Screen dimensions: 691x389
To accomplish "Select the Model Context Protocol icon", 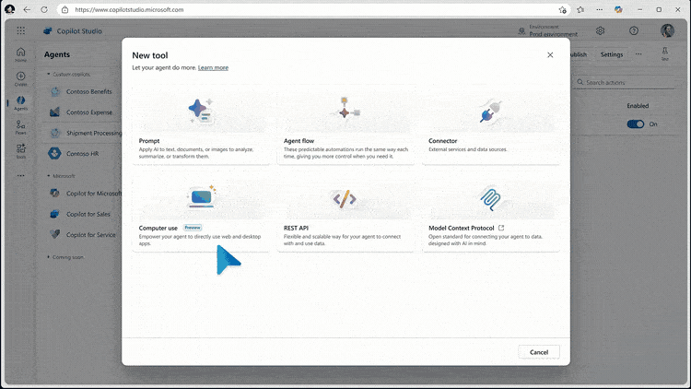I will point(489,197).
